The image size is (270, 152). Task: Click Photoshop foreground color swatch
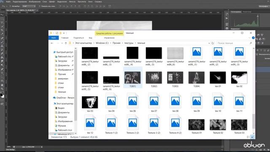coord(1,95)
